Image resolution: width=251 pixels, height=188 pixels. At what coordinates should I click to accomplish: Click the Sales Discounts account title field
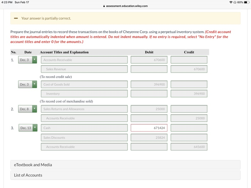[x=84, y=138]
